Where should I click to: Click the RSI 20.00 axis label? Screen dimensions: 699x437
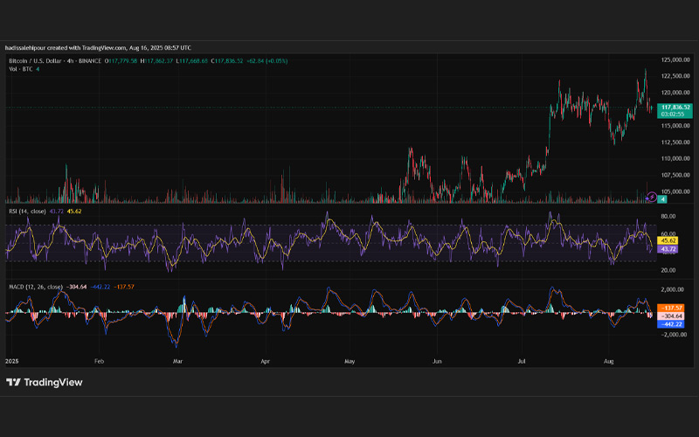(x=668, y=270)
